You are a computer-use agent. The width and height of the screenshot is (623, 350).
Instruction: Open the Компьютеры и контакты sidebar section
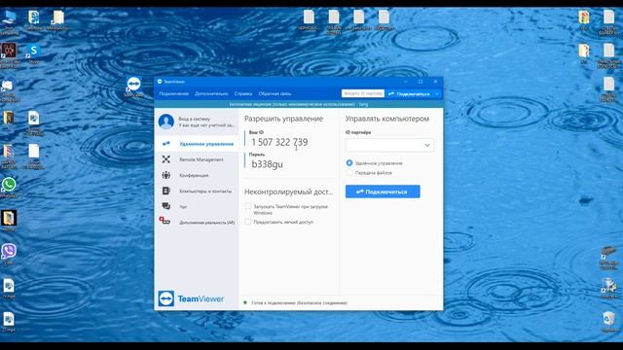click(197, 191)
